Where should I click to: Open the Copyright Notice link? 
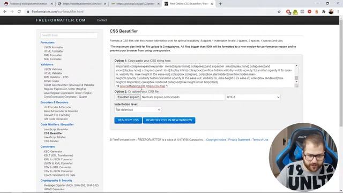tap(216, 140)
